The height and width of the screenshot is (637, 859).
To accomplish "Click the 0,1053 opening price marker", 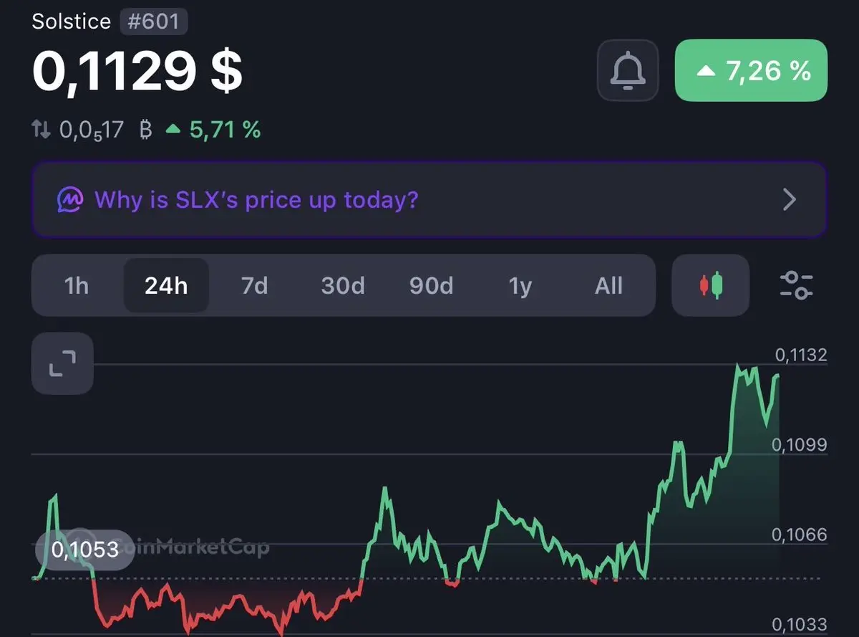I will click(x=84, y=550).
